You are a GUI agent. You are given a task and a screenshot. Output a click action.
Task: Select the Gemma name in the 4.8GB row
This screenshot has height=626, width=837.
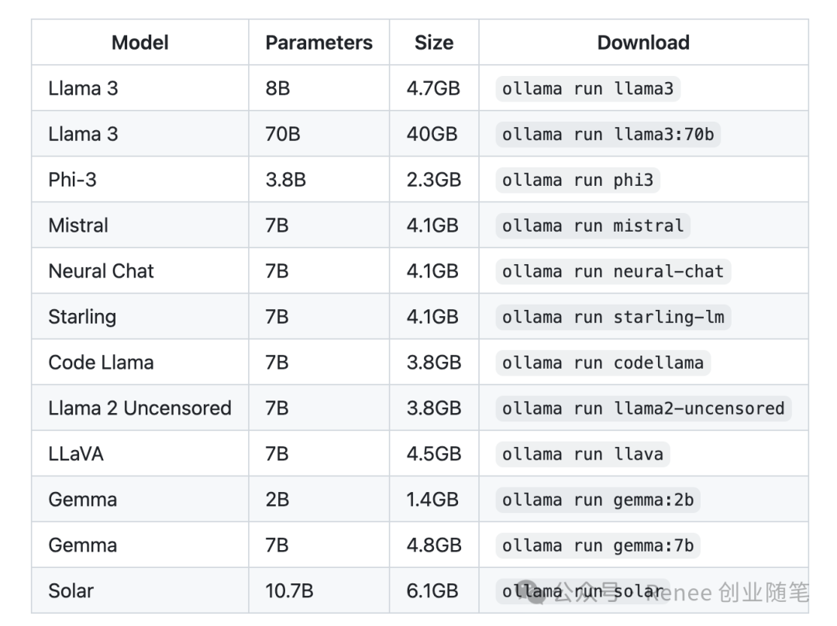[83, 545]
